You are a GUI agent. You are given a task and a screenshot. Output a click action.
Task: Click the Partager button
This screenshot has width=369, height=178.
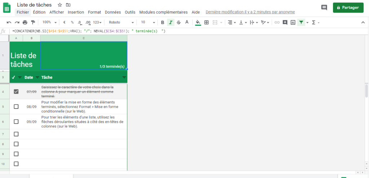(348, 8)
